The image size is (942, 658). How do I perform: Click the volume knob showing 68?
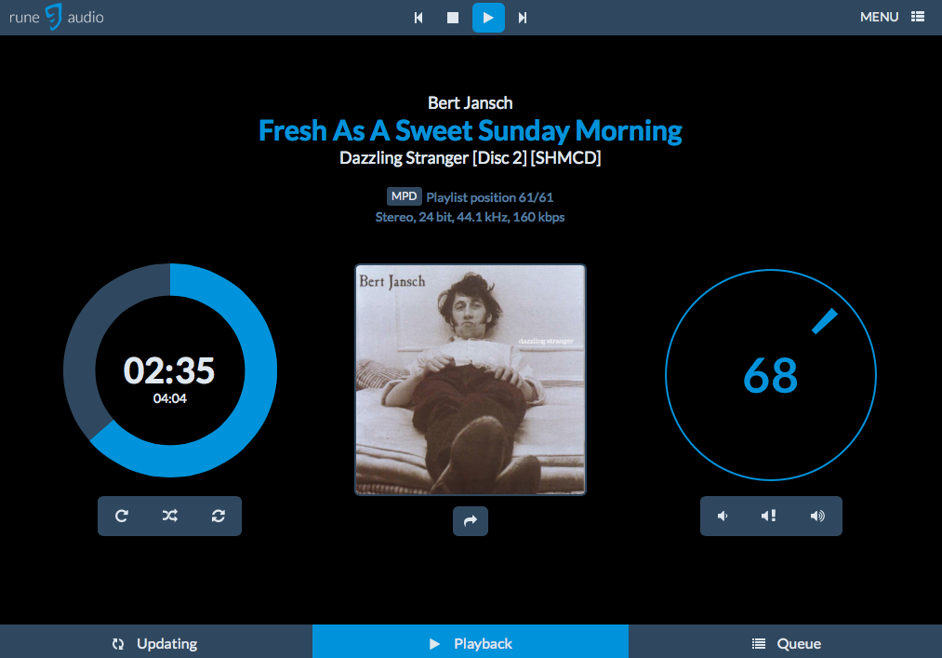pos(771,374)
